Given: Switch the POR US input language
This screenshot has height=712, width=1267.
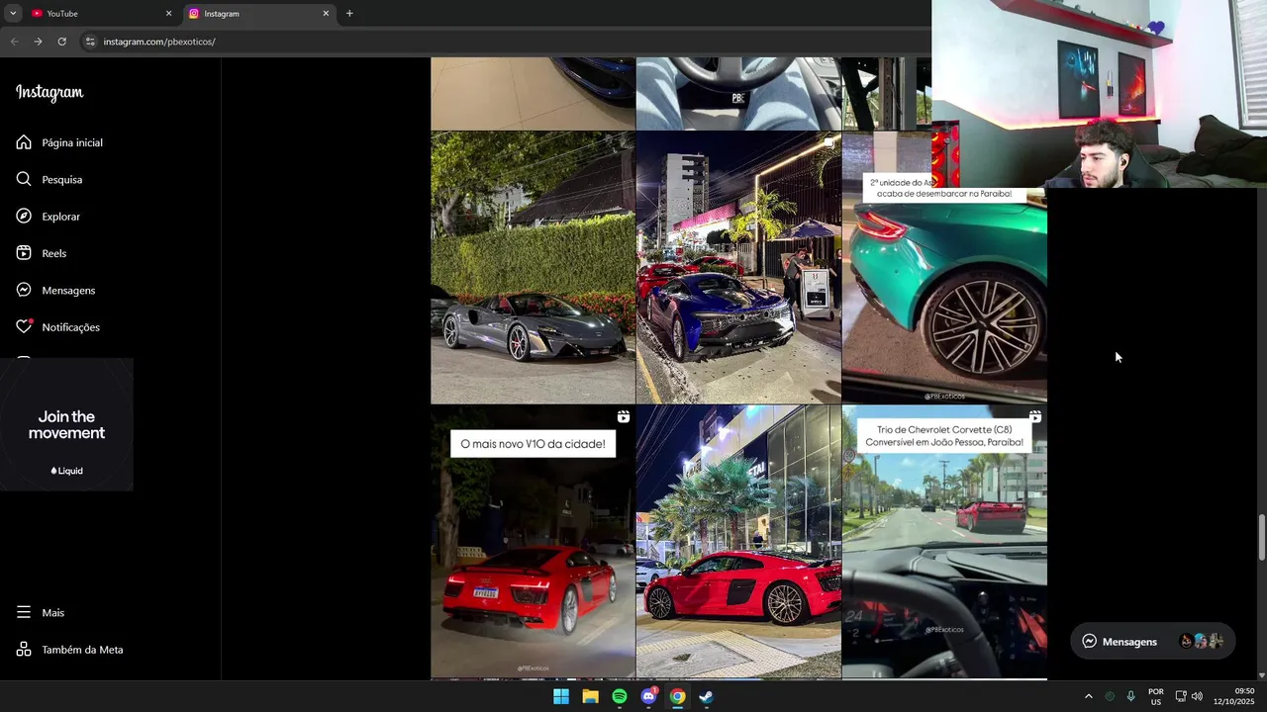Looking at the screenshot, I should 1156,696.
